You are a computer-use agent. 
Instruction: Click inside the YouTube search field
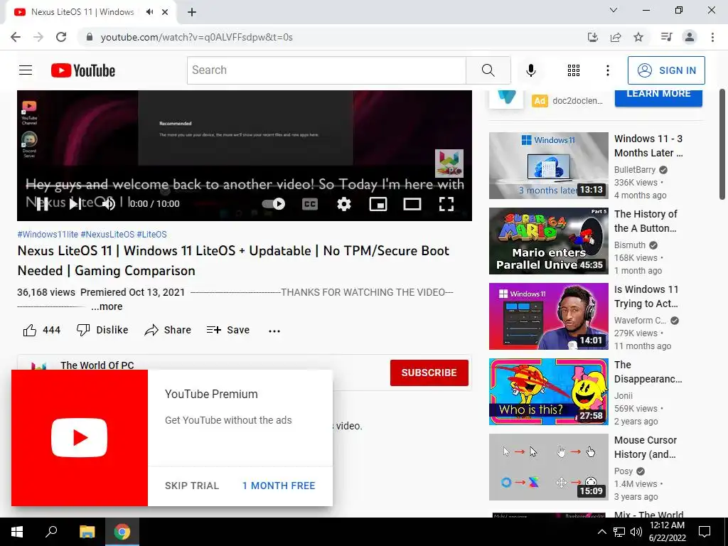pos(326,70)
